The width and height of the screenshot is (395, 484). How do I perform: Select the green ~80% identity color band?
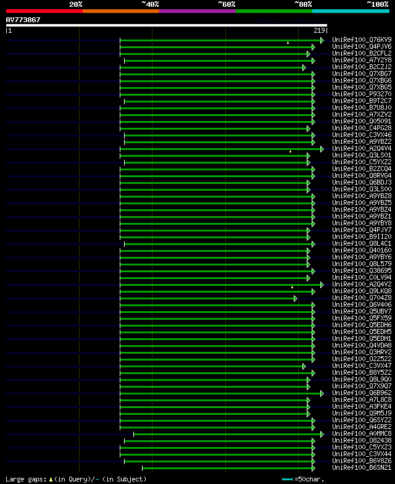(274, 11)
